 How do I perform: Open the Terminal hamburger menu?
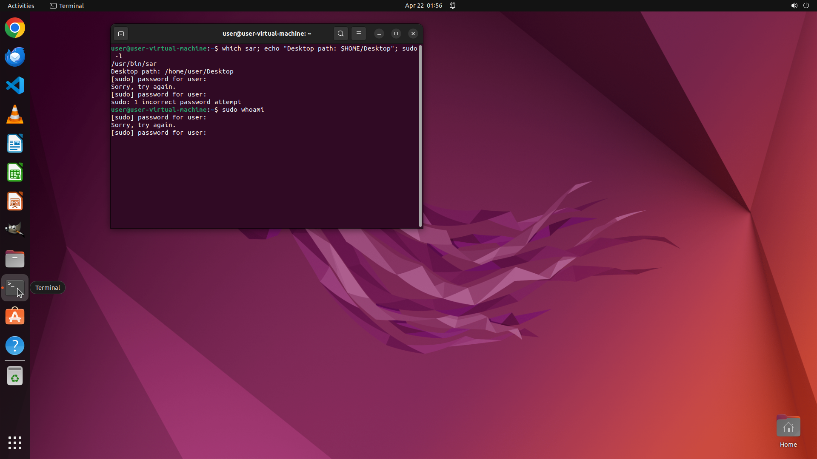(359, 34)
